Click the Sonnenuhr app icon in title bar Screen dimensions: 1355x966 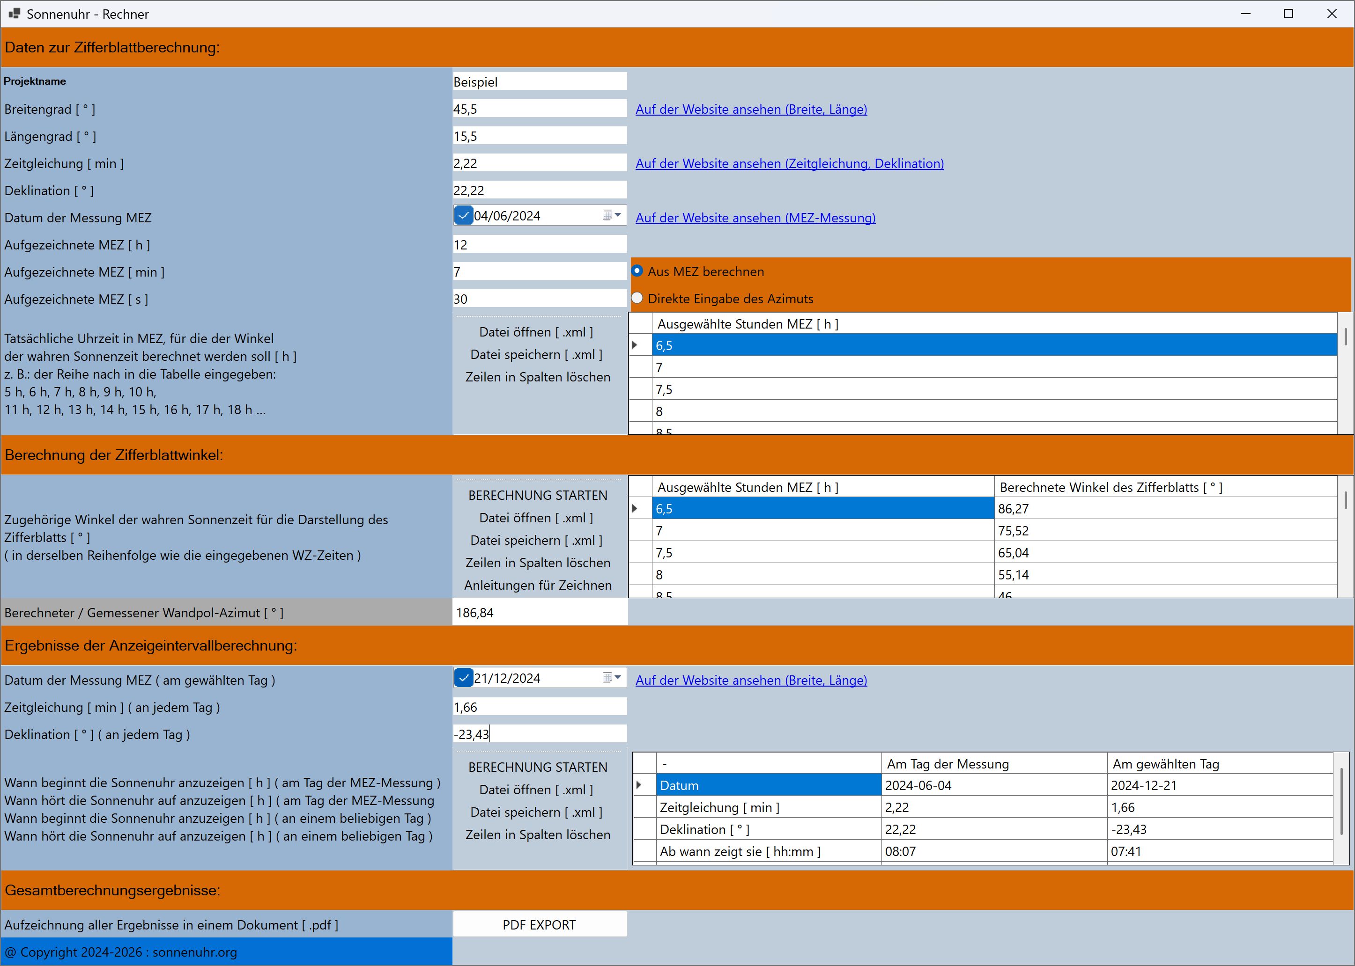(x=15, y=14)
